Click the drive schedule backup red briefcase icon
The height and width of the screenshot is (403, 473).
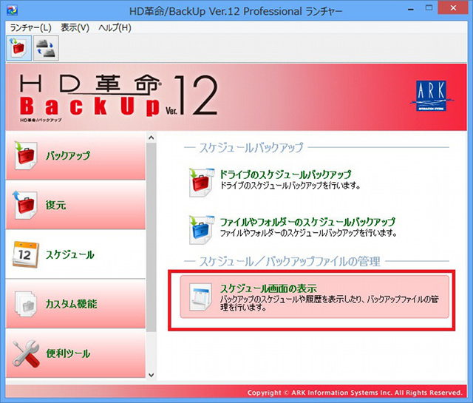point(201,182)
